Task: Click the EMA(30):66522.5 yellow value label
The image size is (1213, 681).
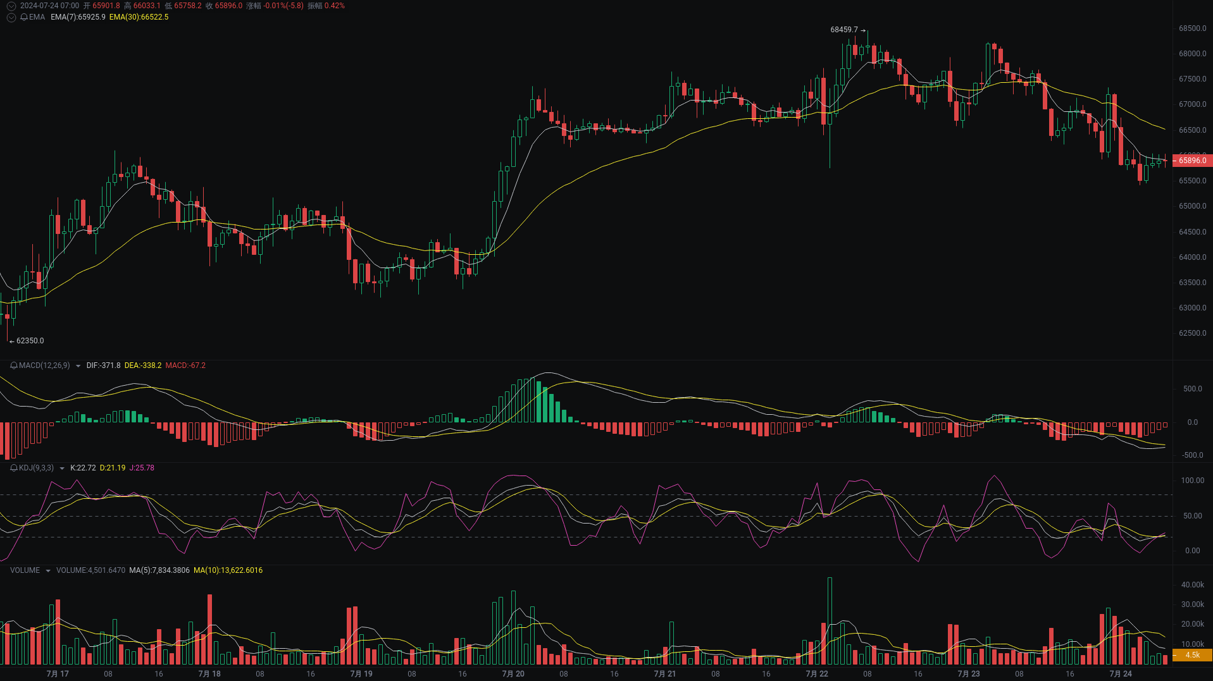Action: pyautogui.click(x=139, y=18)
